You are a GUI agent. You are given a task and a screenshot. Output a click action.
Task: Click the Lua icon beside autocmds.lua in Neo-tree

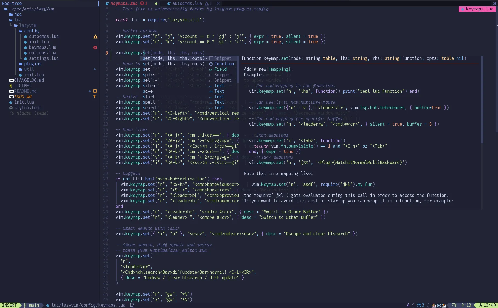[x=26, y=36]
